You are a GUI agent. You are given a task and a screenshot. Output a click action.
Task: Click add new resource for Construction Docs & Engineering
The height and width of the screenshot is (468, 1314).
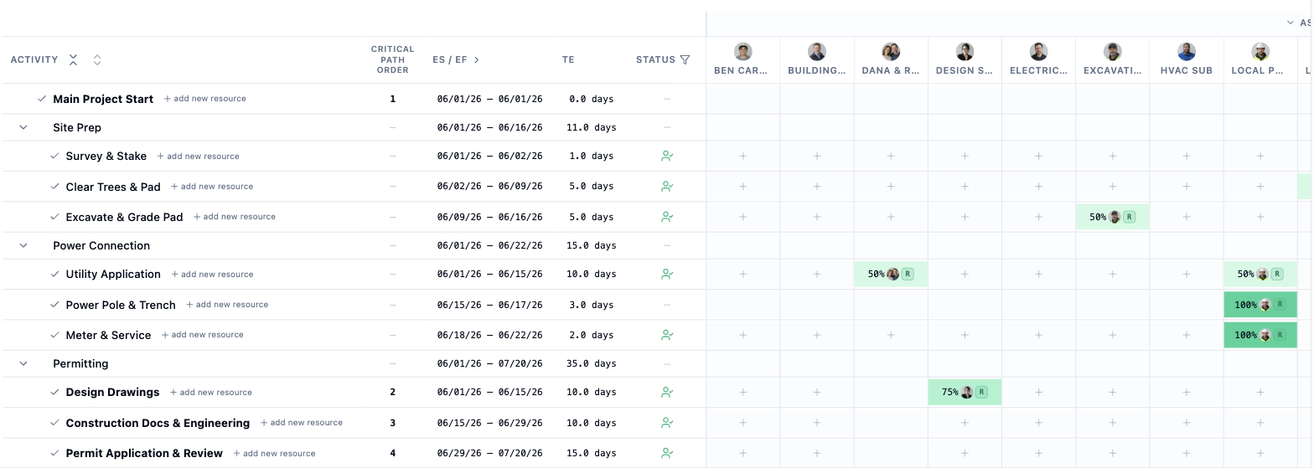[x=302, y=423]
